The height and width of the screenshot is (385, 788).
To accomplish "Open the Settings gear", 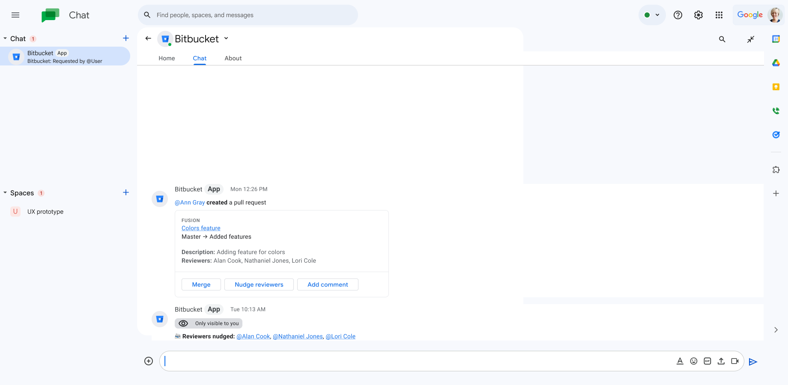I will (x=698, y=15).
